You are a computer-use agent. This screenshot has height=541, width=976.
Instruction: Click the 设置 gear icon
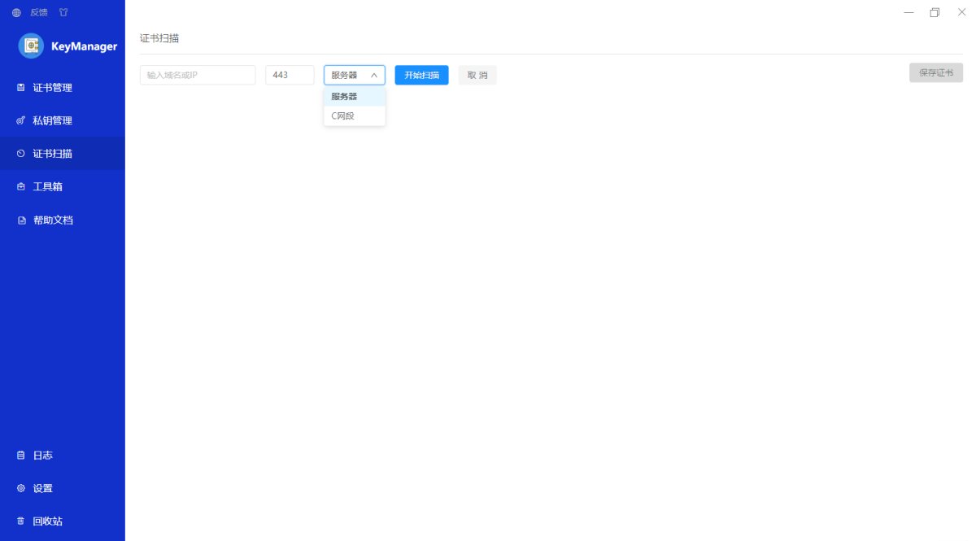point(21,488)
